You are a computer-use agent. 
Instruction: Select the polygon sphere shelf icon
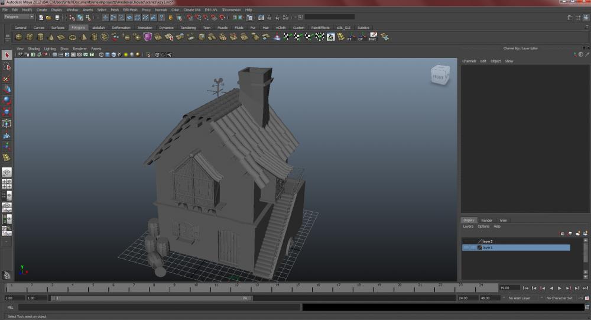click(19, 37)
